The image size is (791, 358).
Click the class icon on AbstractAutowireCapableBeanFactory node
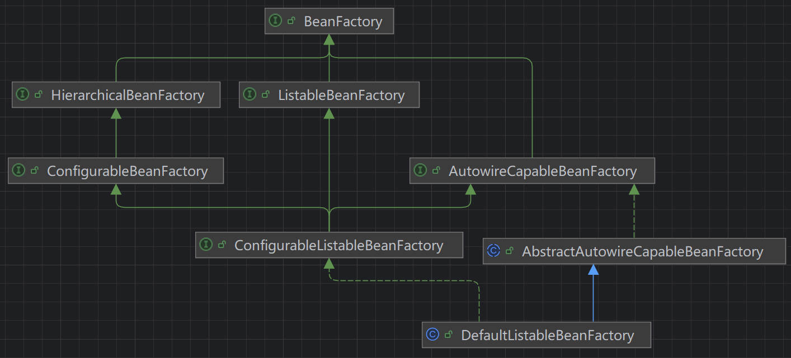click(493, 251)
